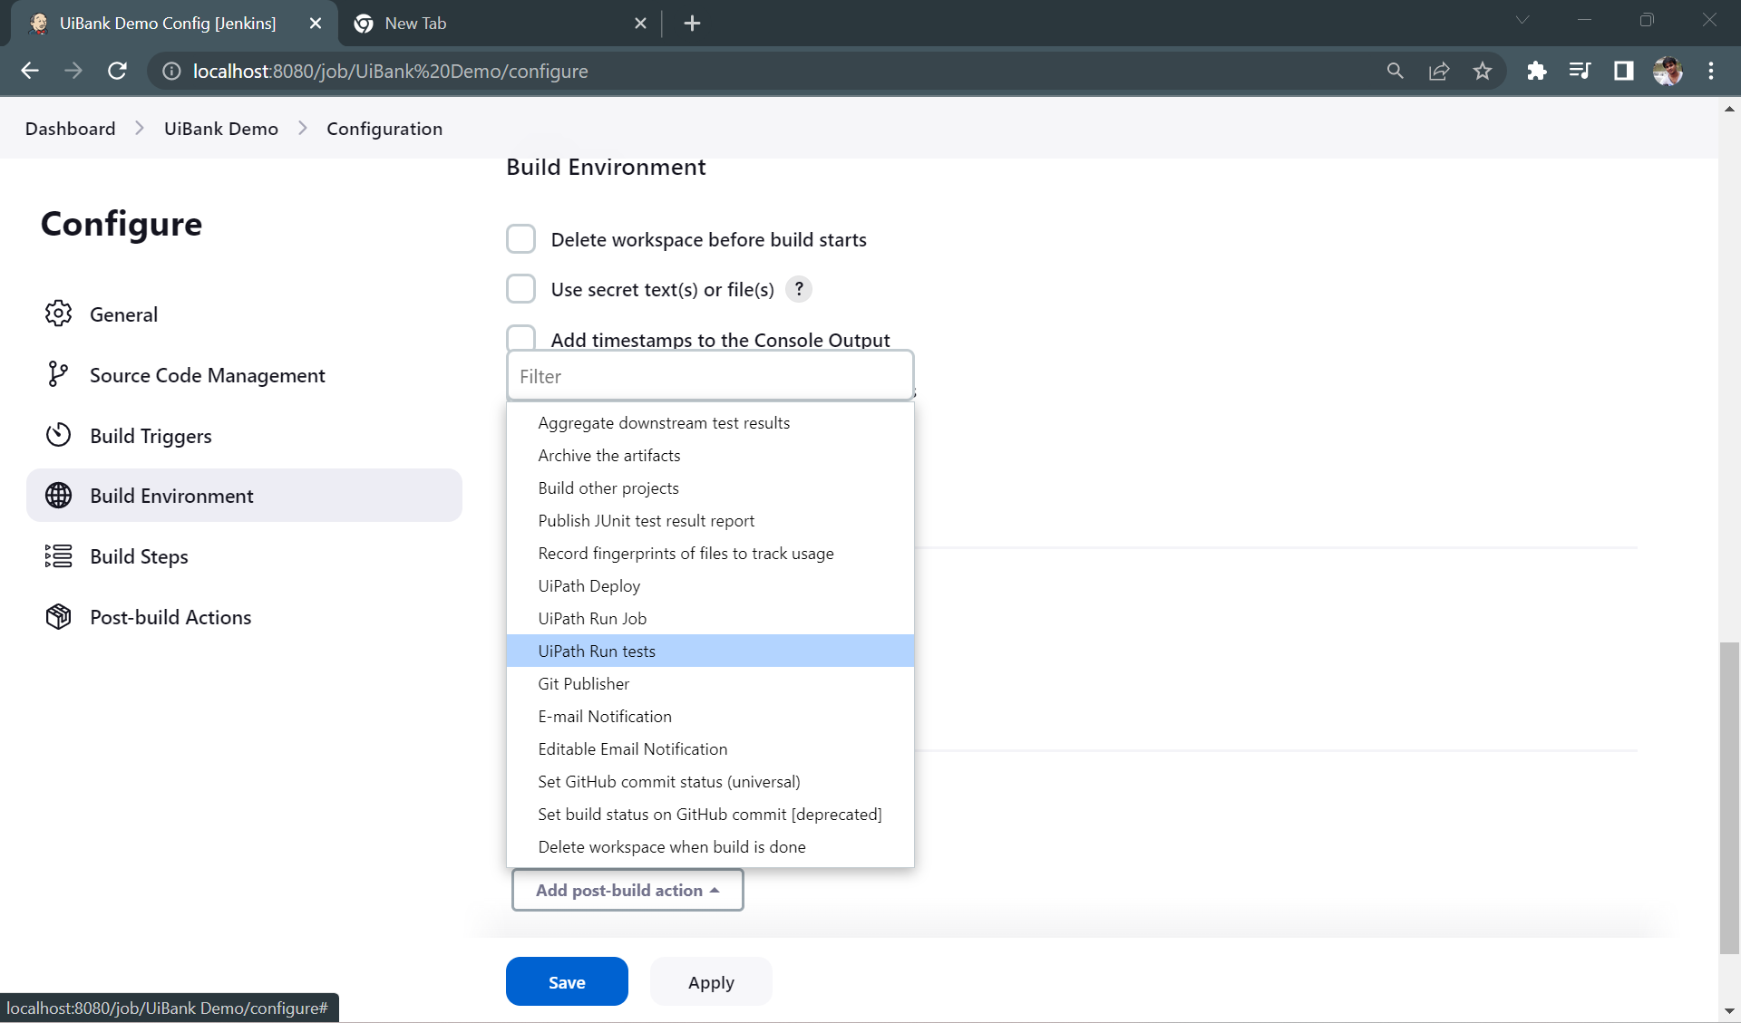1741x1023 pixels.
Task: Pick Publish JUnit test result report
Action: [710, 521]
